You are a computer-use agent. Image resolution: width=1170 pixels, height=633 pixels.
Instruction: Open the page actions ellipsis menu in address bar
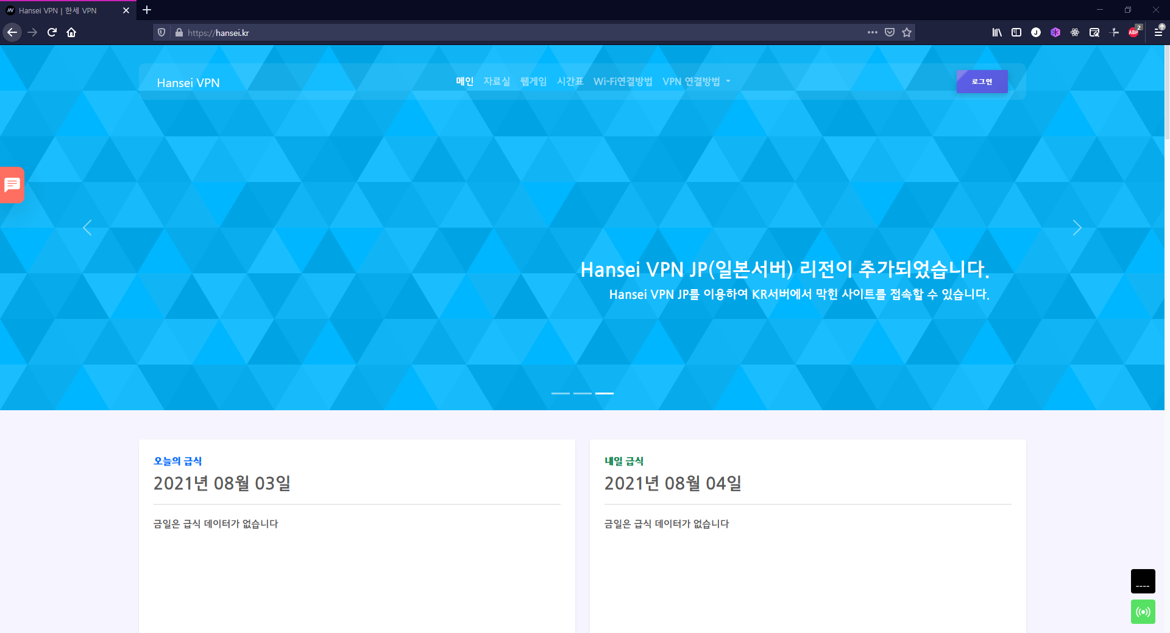point(873,32)
